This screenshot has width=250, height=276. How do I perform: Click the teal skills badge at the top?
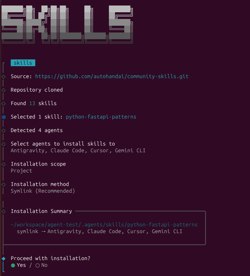[x=23, y=62]
